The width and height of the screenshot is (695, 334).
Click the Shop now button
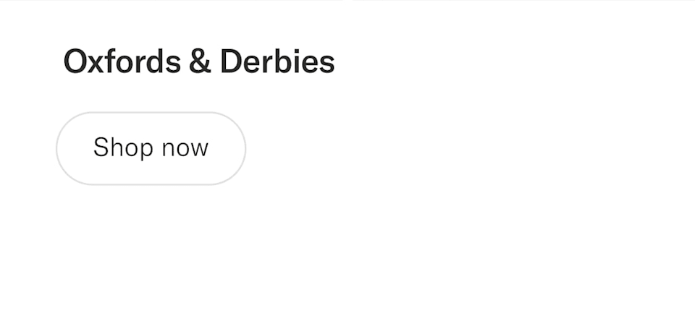151,148
